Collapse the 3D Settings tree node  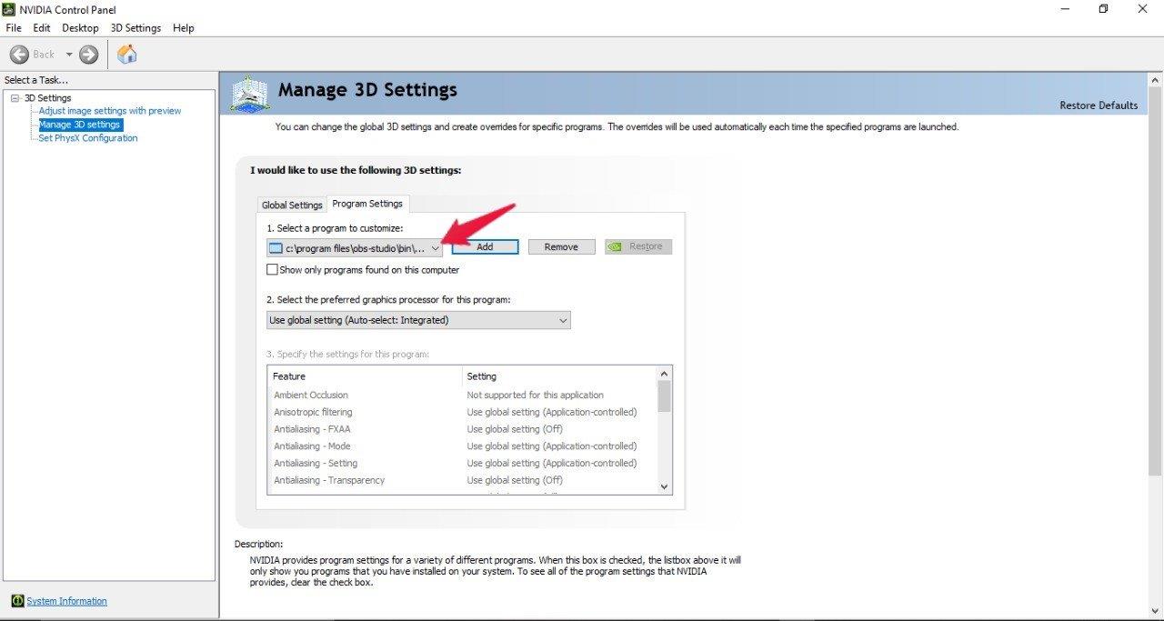click(15, 98)
